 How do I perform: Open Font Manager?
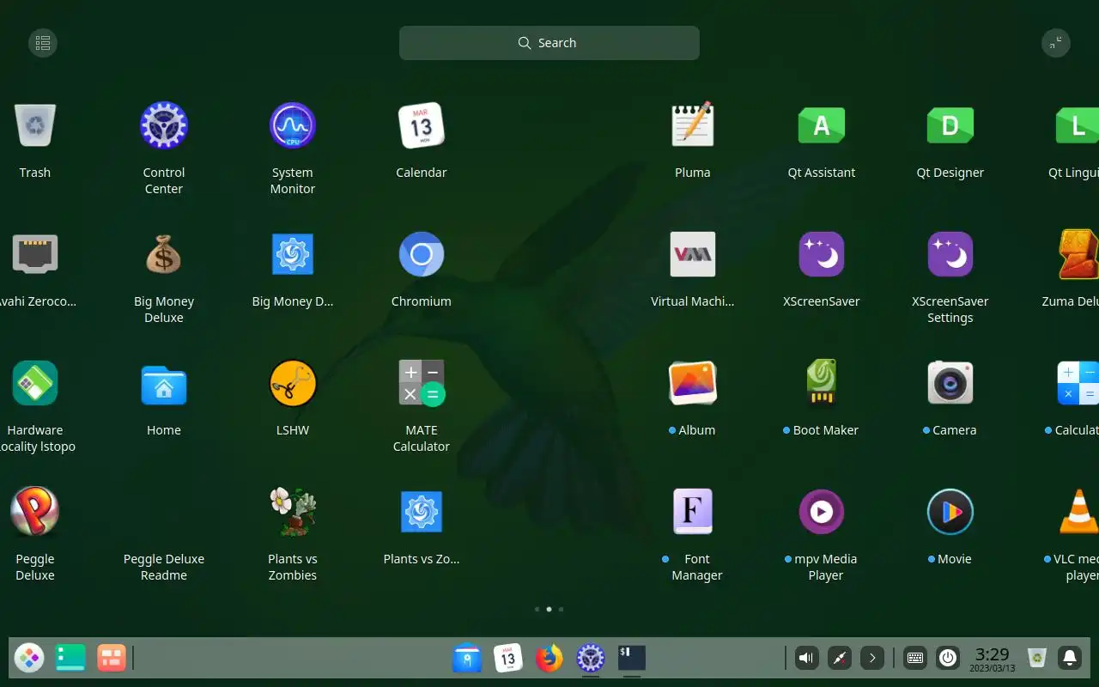coord(693,512)
